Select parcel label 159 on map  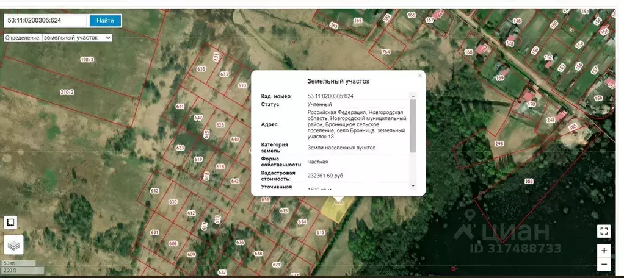[x=598, y=98]
